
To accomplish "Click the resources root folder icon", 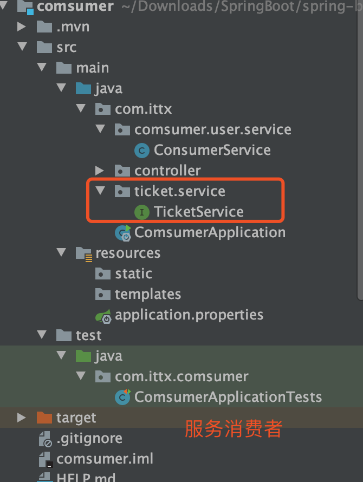I will click(x=84, y=254).
